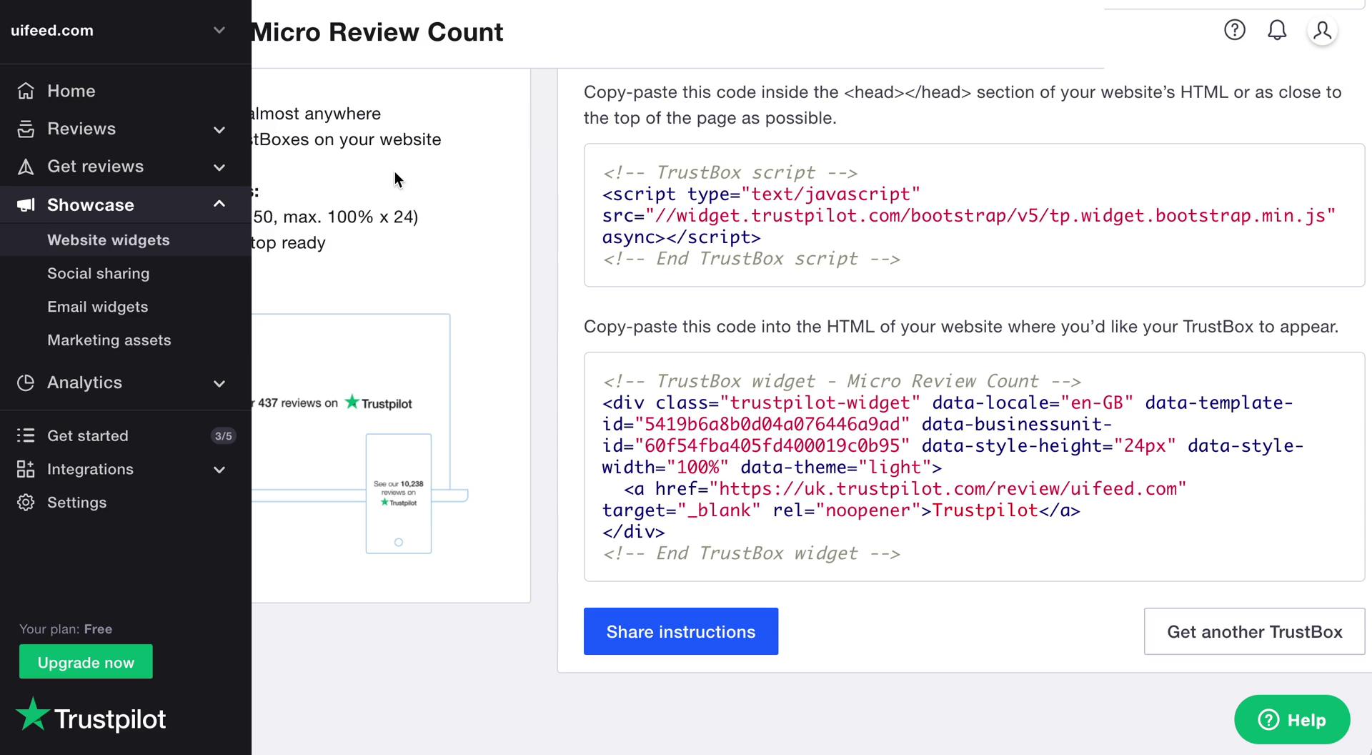Click the 3/5 progress badge

(x=223, y=435)
